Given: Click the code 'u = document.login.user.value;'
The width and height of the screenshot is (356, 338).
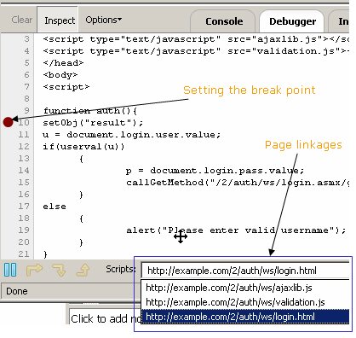Looking at the screenshot, I should point(132,135).
